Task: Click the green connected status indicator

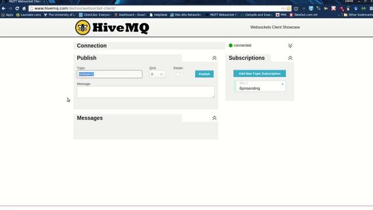Action: tap(231, 45)
